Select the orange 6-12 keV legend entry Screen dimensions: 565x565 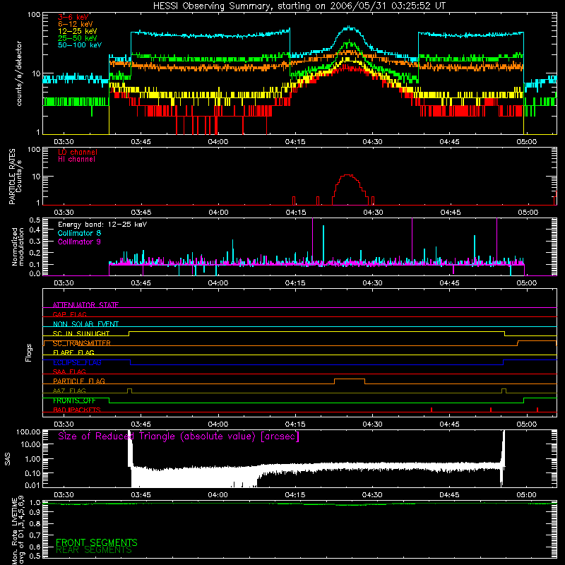pos(76,24)
